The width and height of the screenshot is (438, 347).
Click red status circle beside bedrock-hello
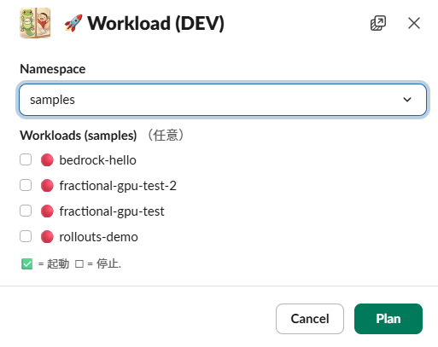coord(47,160)
